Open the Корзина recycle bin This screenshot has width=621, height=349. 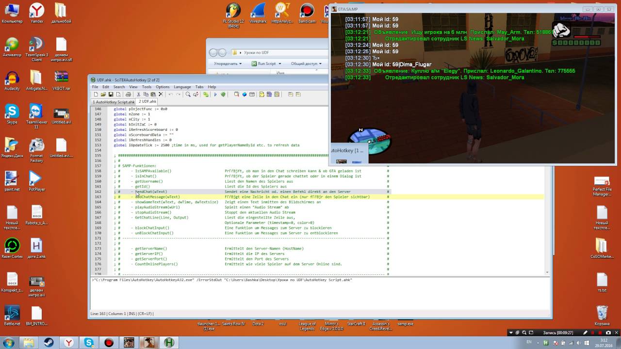[x=602, y=316]
